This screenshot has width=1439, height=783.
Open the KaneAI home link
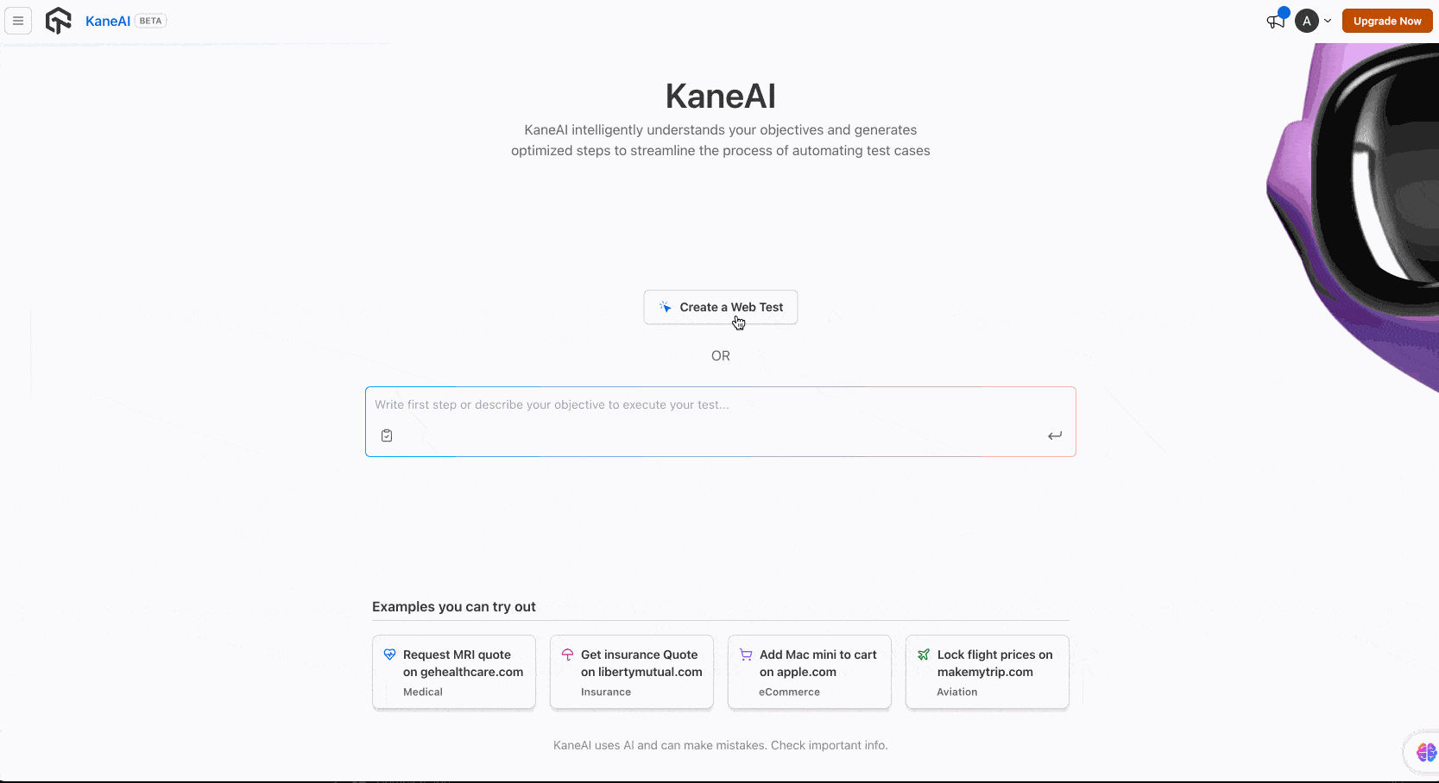point(108,21)
